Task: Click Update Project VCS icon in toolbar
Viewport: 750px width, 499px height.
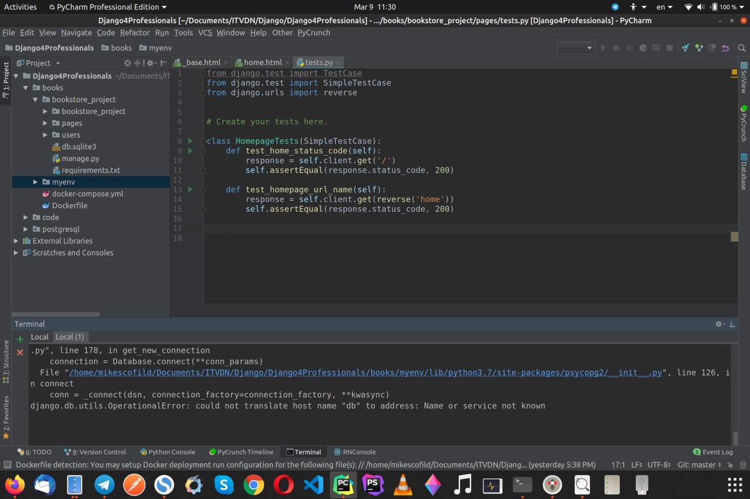Action: [x=686, y=48]
